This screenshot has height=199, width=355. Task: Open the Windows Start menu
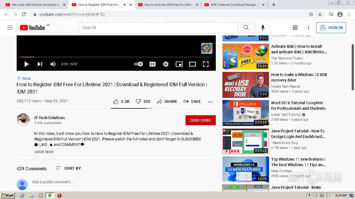coord(7,195)
